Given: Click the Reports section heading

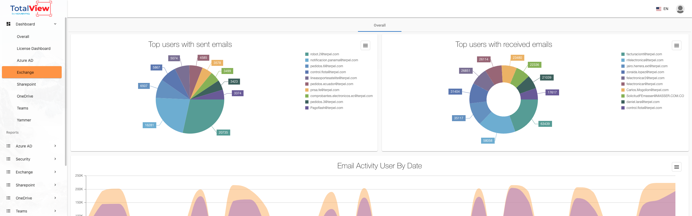Looking at the screenshot, I should [13, 133].
